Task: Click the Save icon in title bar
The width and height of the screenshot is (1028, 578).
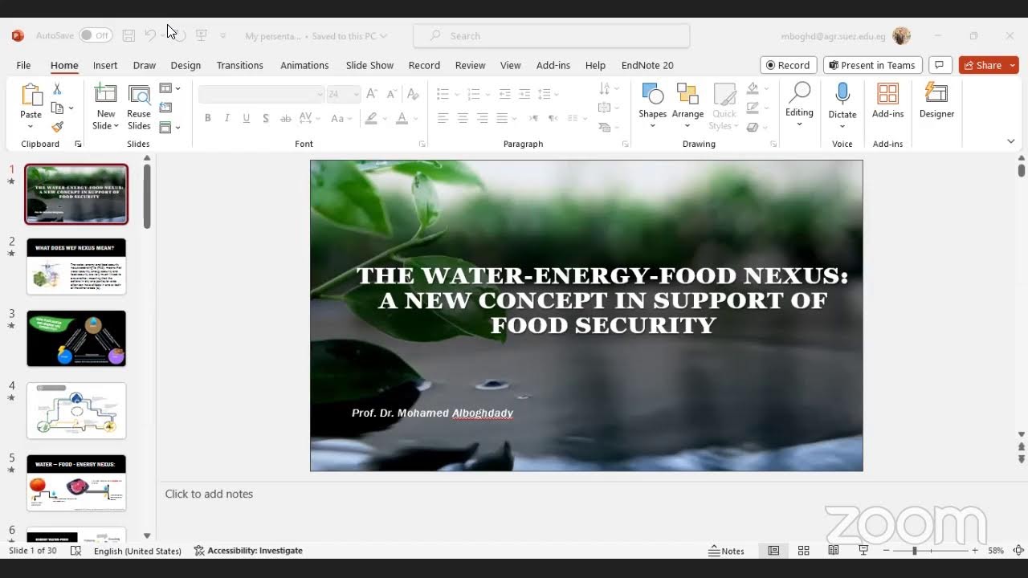Action: pyautogui.click(x=128, y=35)
